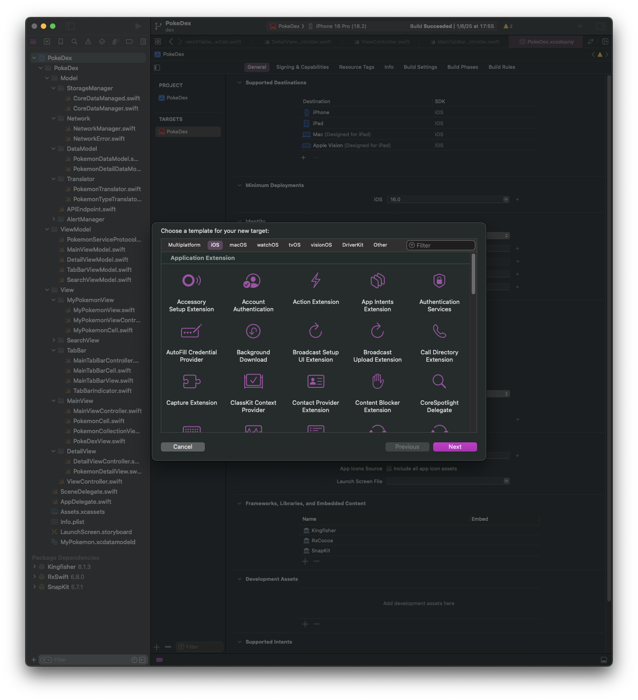Select the Account Authentication template icon

(x=253, y=281)
